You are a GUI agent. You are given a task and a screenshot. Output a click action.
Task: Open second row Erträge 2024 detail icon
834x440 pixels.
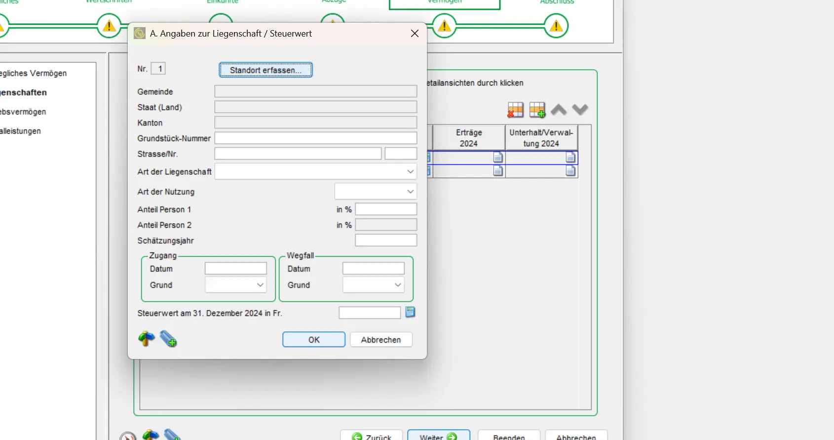(x=498, y=171)
